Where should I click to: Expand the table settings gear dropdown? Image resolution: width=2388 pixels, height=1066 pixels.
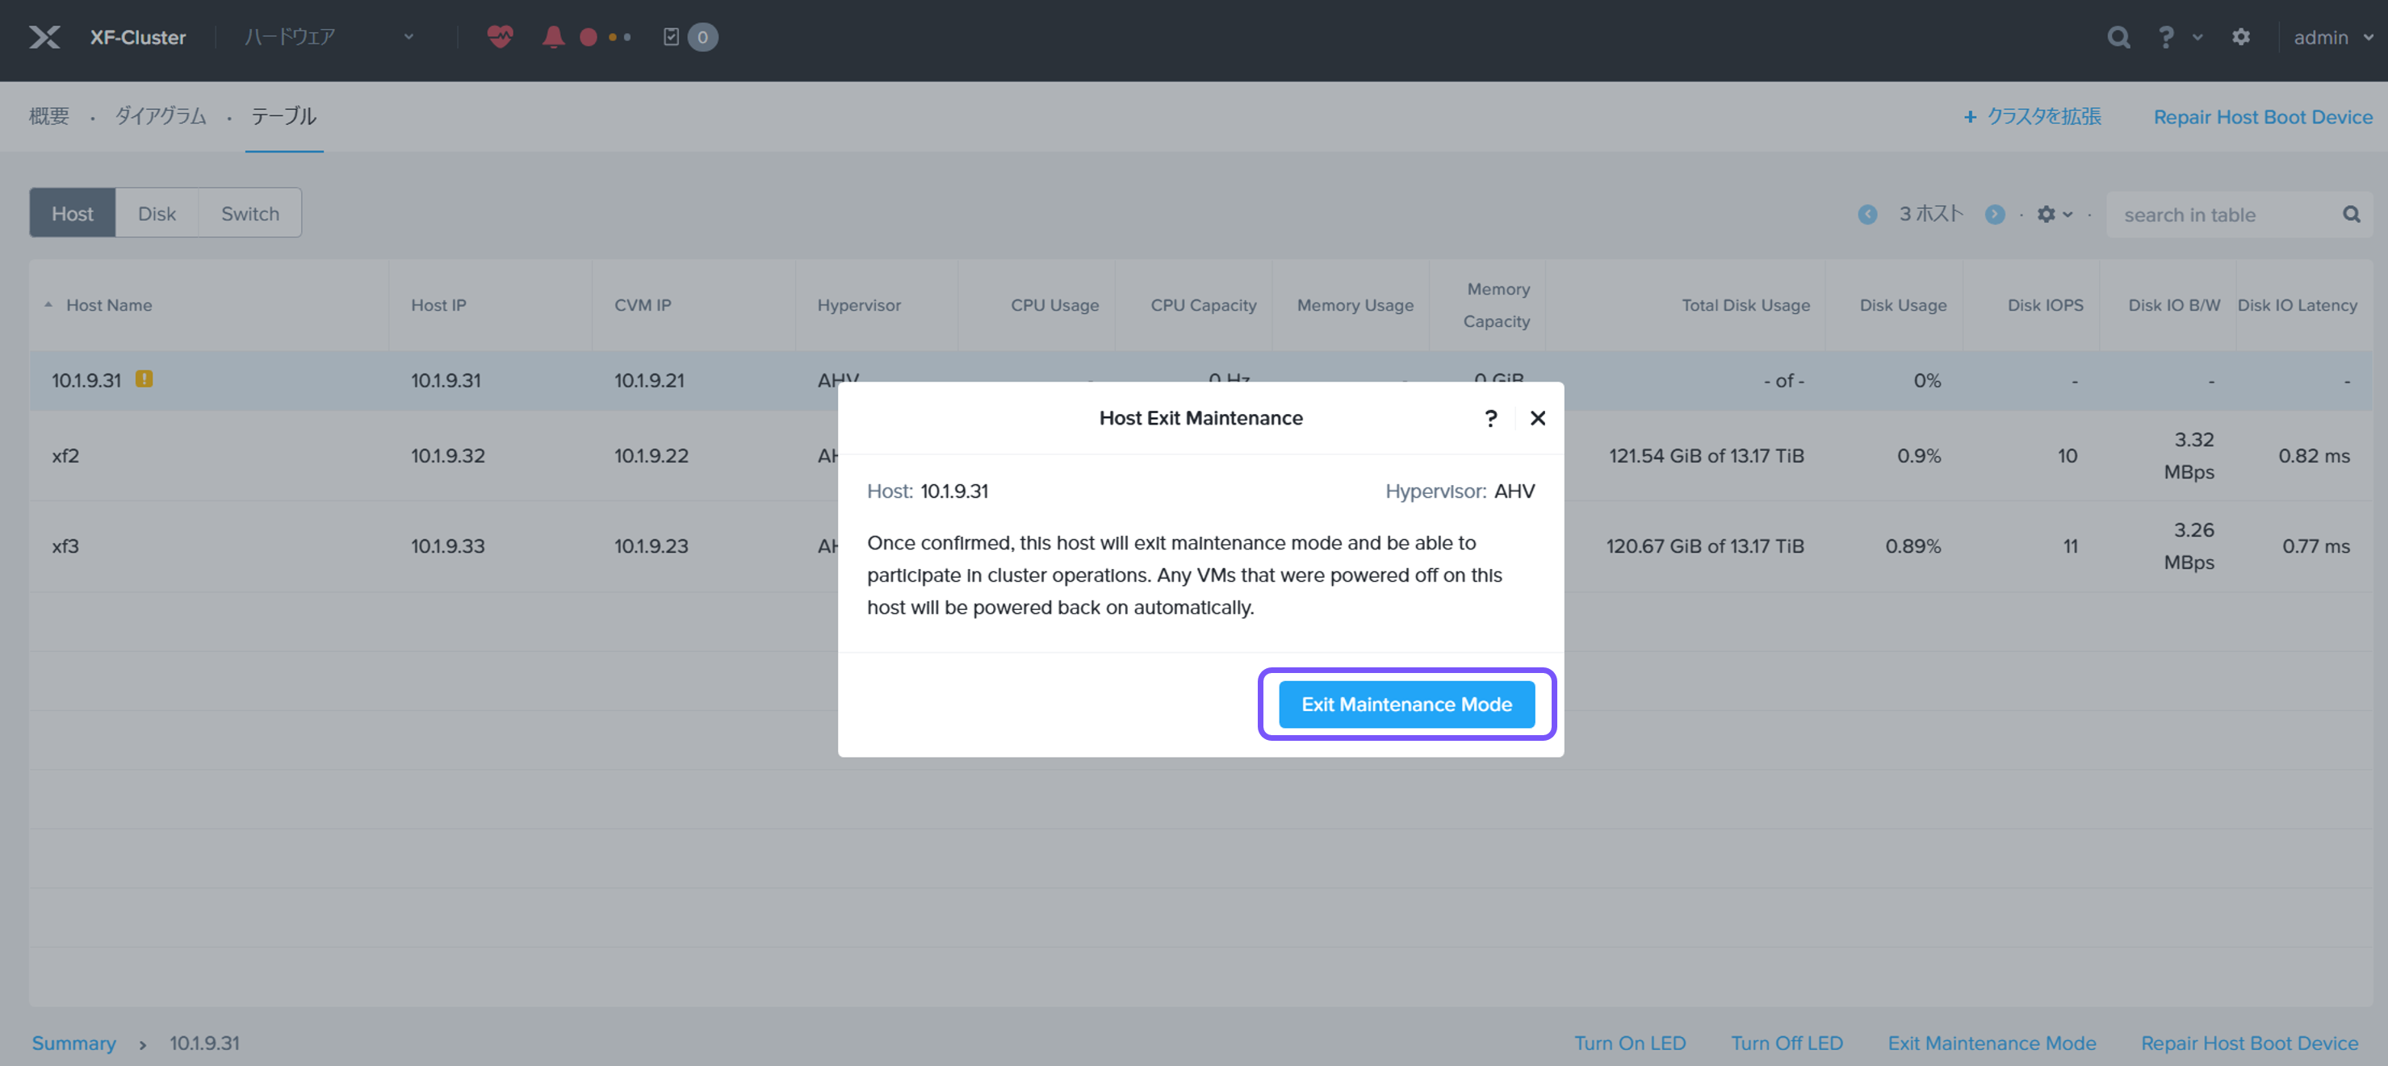[x=2053, y=214]
